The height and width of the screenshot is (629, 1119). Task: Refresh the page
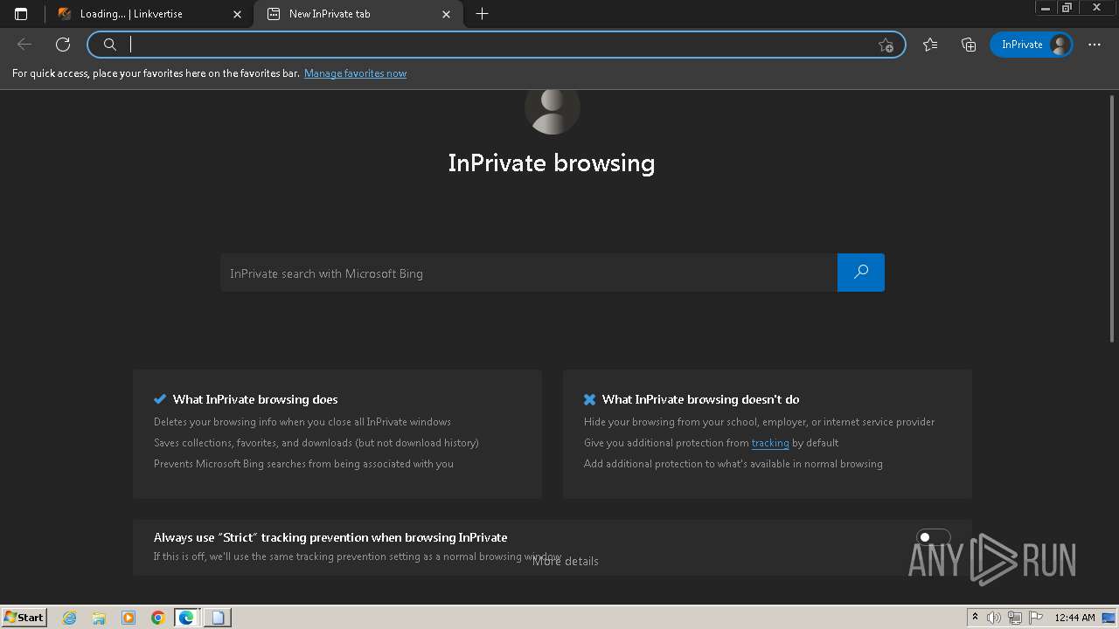point(63,45)
